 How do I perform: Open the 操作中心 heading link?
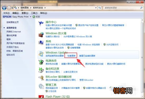[51, 22]
